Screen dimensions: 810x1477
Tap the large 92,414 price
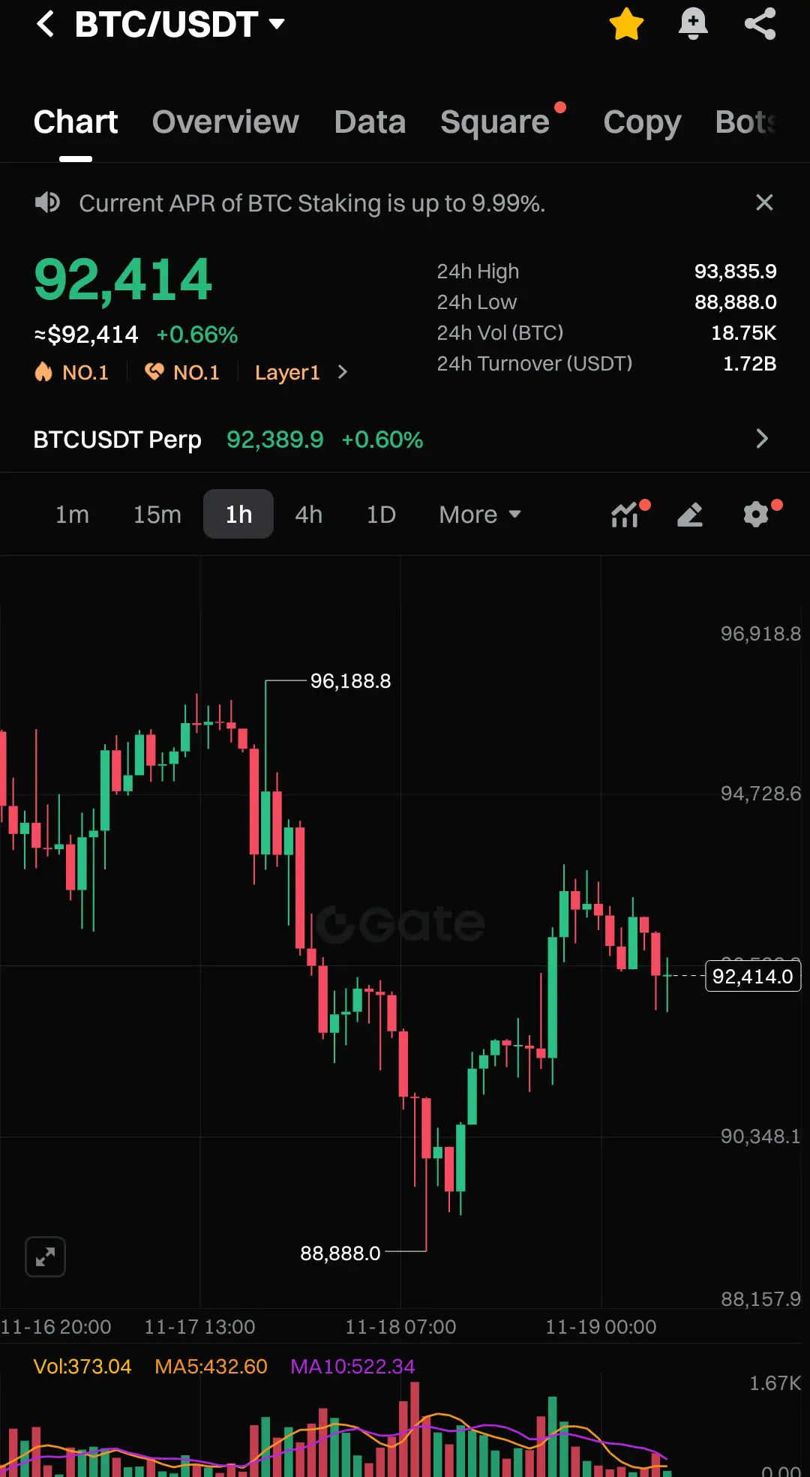pyautogui.click(x=123, y=280)
